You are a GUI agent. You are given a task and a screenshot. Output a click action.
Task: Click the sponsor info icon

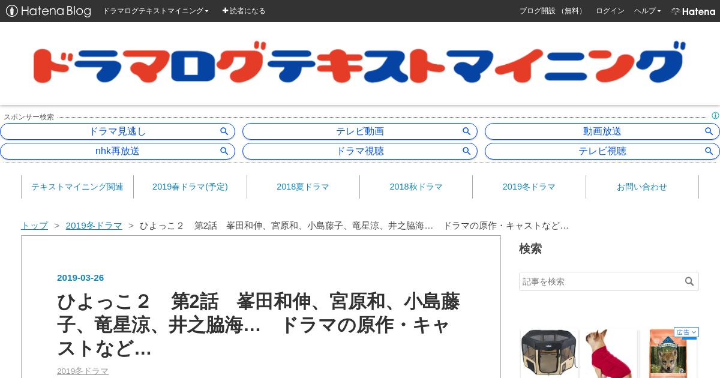(715, 116)
